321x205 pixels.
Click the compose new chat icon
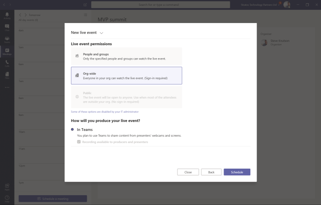click(x=85, y=4)
